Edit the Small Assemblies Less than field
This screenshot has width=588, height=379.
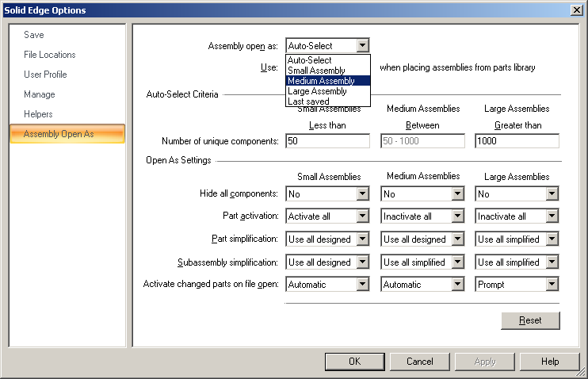[x=327, y=141]
